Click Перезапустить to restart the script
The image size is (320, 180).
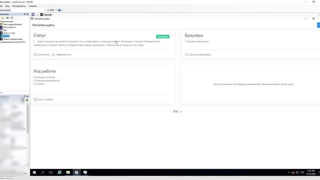coord(61,54)
